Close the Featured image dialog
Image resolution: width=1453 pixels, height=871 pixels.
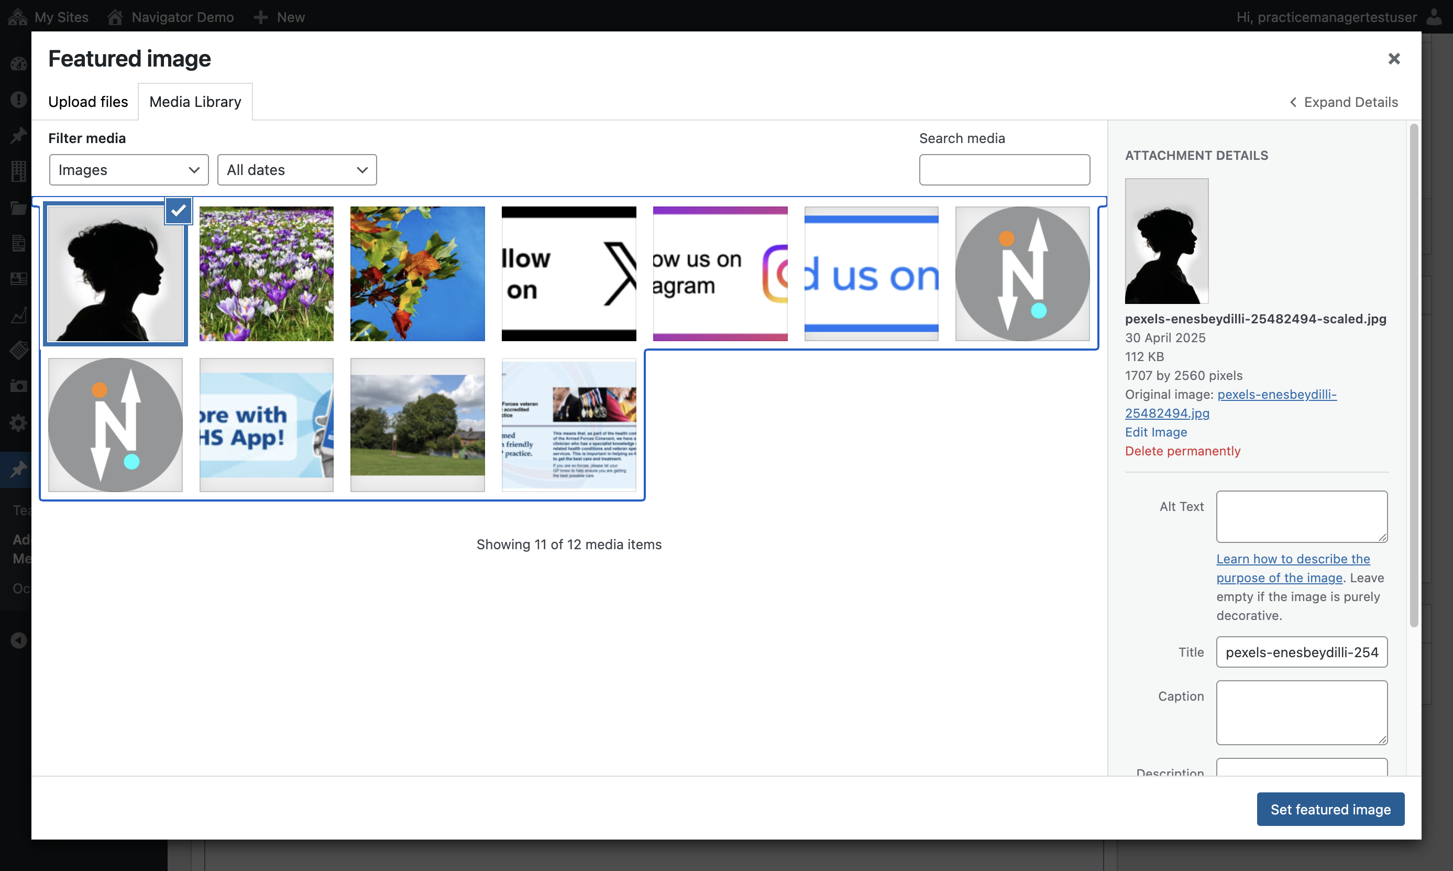click(1394, 59)
